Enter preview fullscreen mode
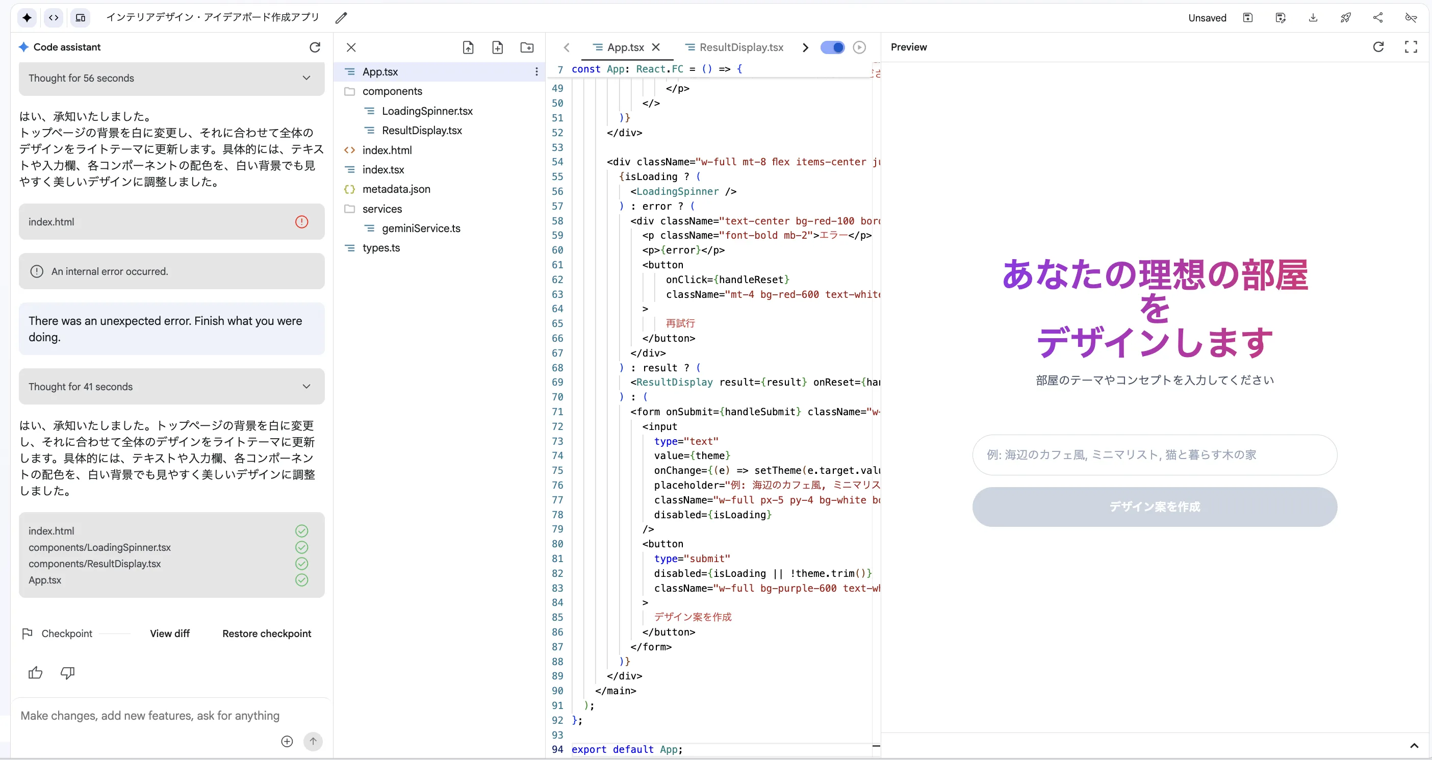The height and width of the screenshot is (760, 1432). 1410,47
